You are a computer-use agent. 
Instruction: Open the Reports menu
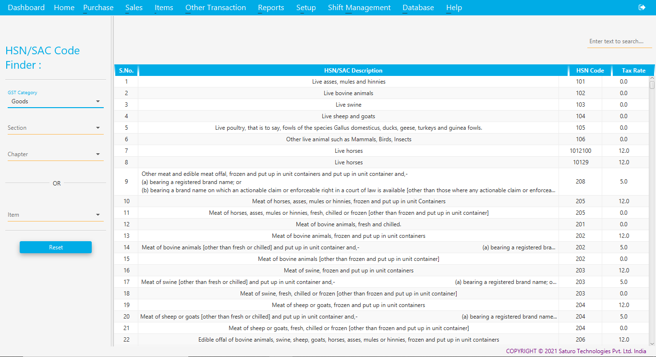click(271, 8)
